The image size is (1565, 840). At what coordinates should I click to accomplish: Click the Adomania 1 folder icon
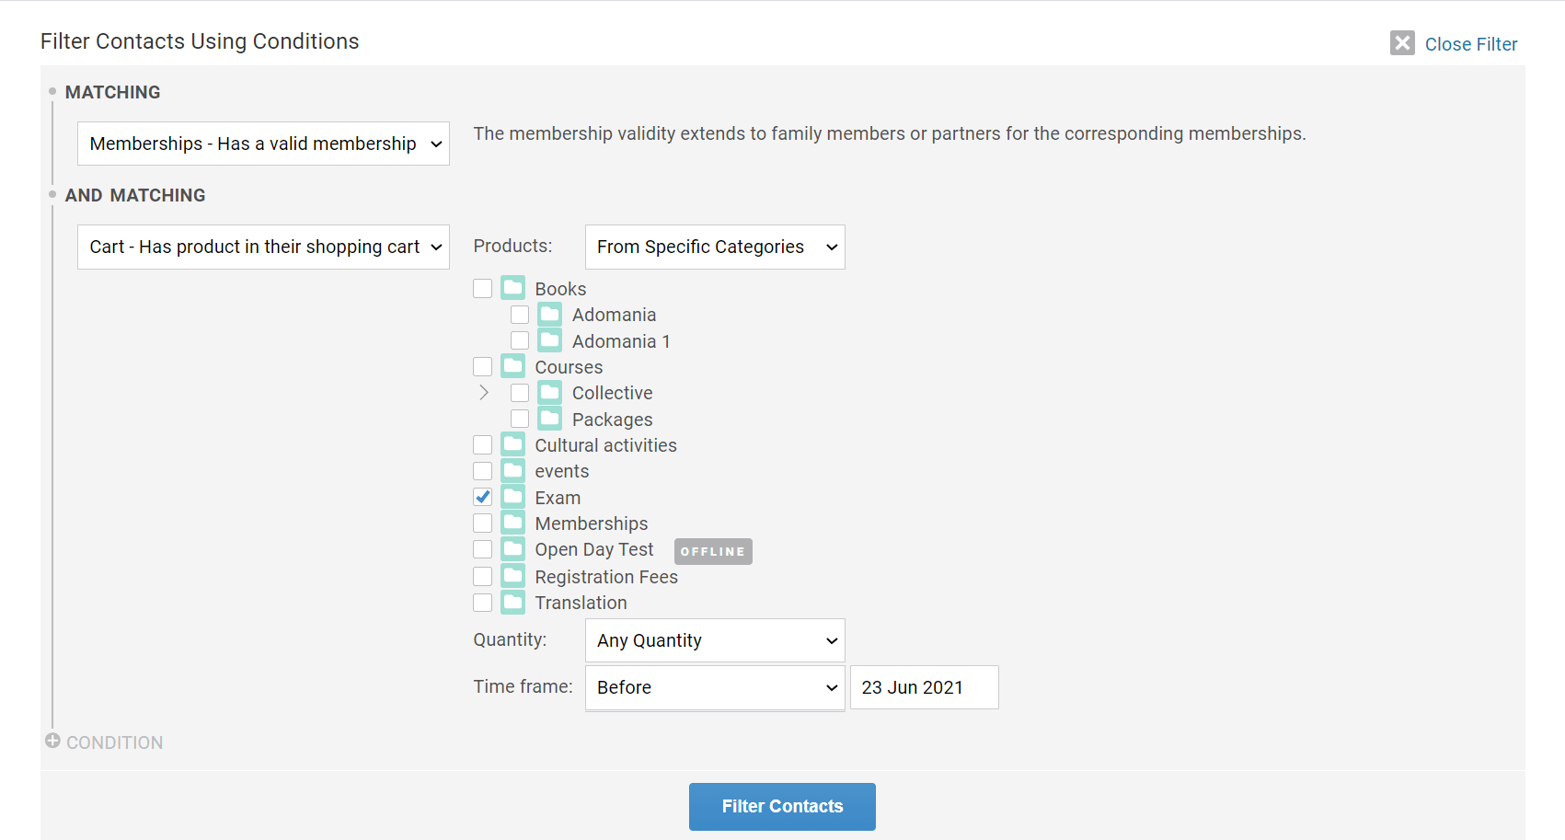pyautogui.click(x=550, y=340)
